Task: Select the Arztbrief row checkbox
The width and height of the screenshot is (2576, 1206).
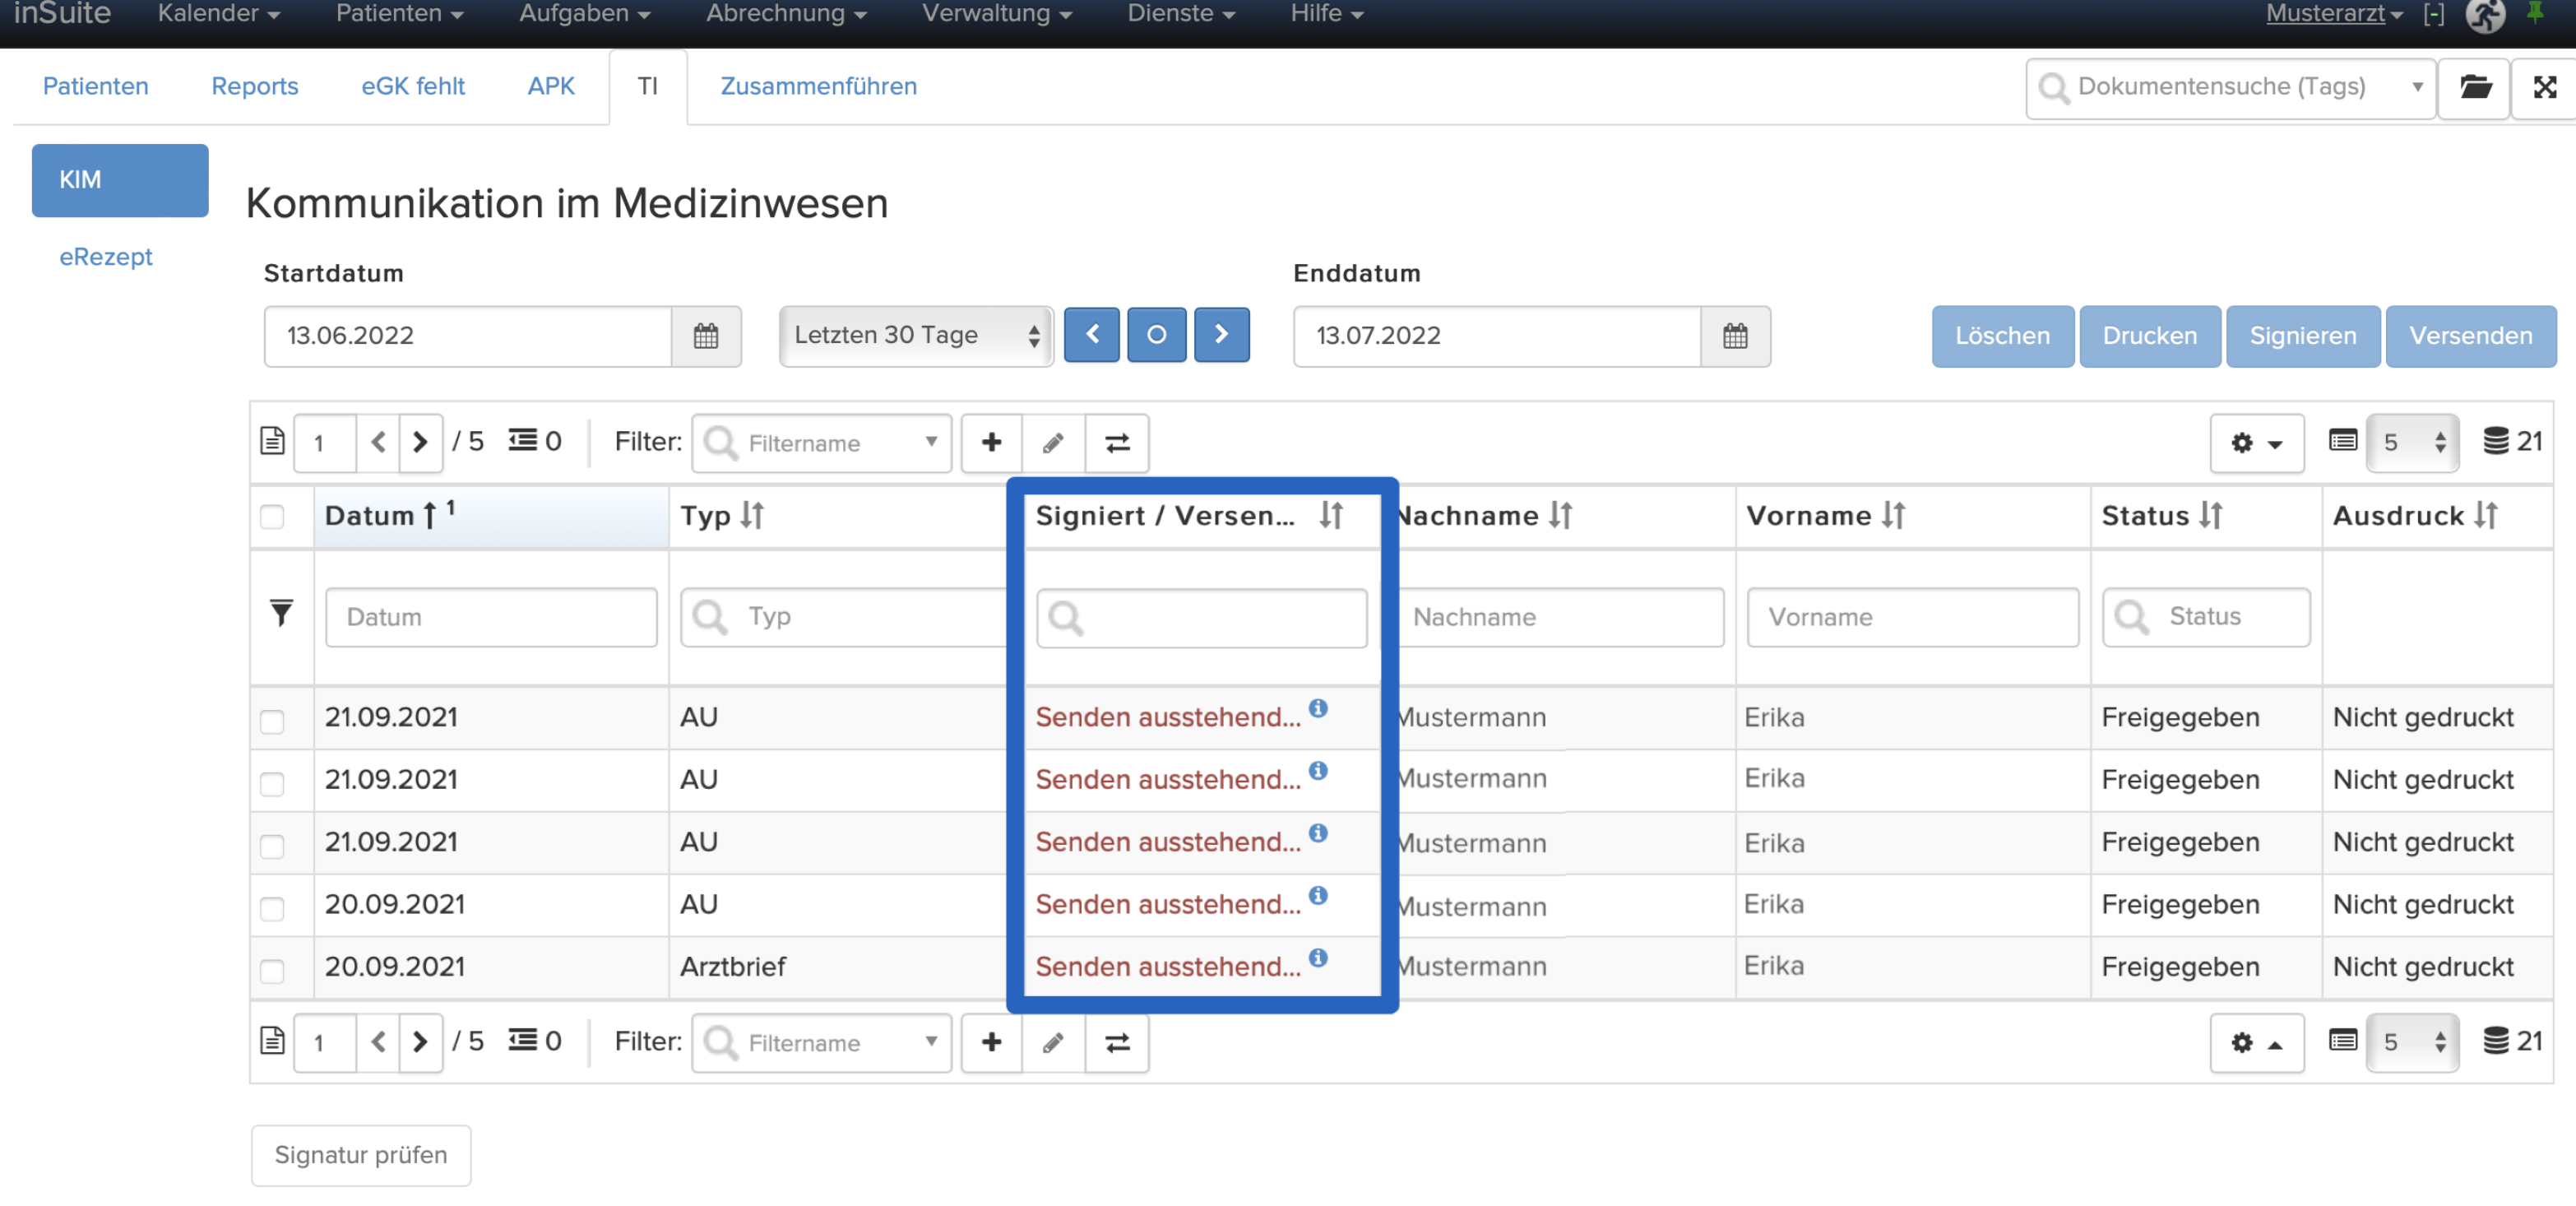Action: tap(272, 969)
